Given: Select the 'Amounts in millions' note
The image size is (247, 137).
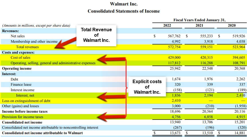Looking at the screenshot, I should 36,26.
